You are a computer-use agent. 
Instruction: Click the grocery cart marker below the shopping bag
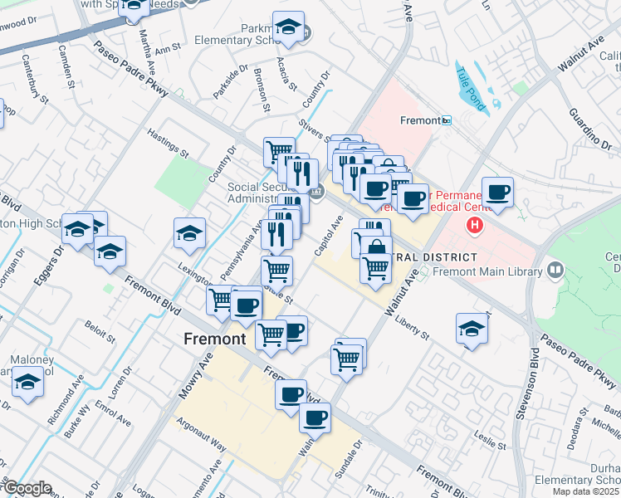click(x=375, y=271)
